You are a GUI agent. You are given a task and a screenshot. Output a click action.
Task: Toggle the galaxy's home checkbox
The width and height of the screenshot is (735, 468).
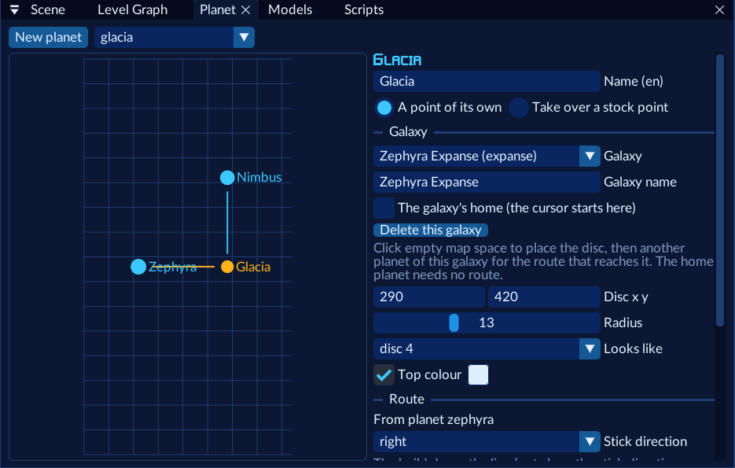[384, 208]
